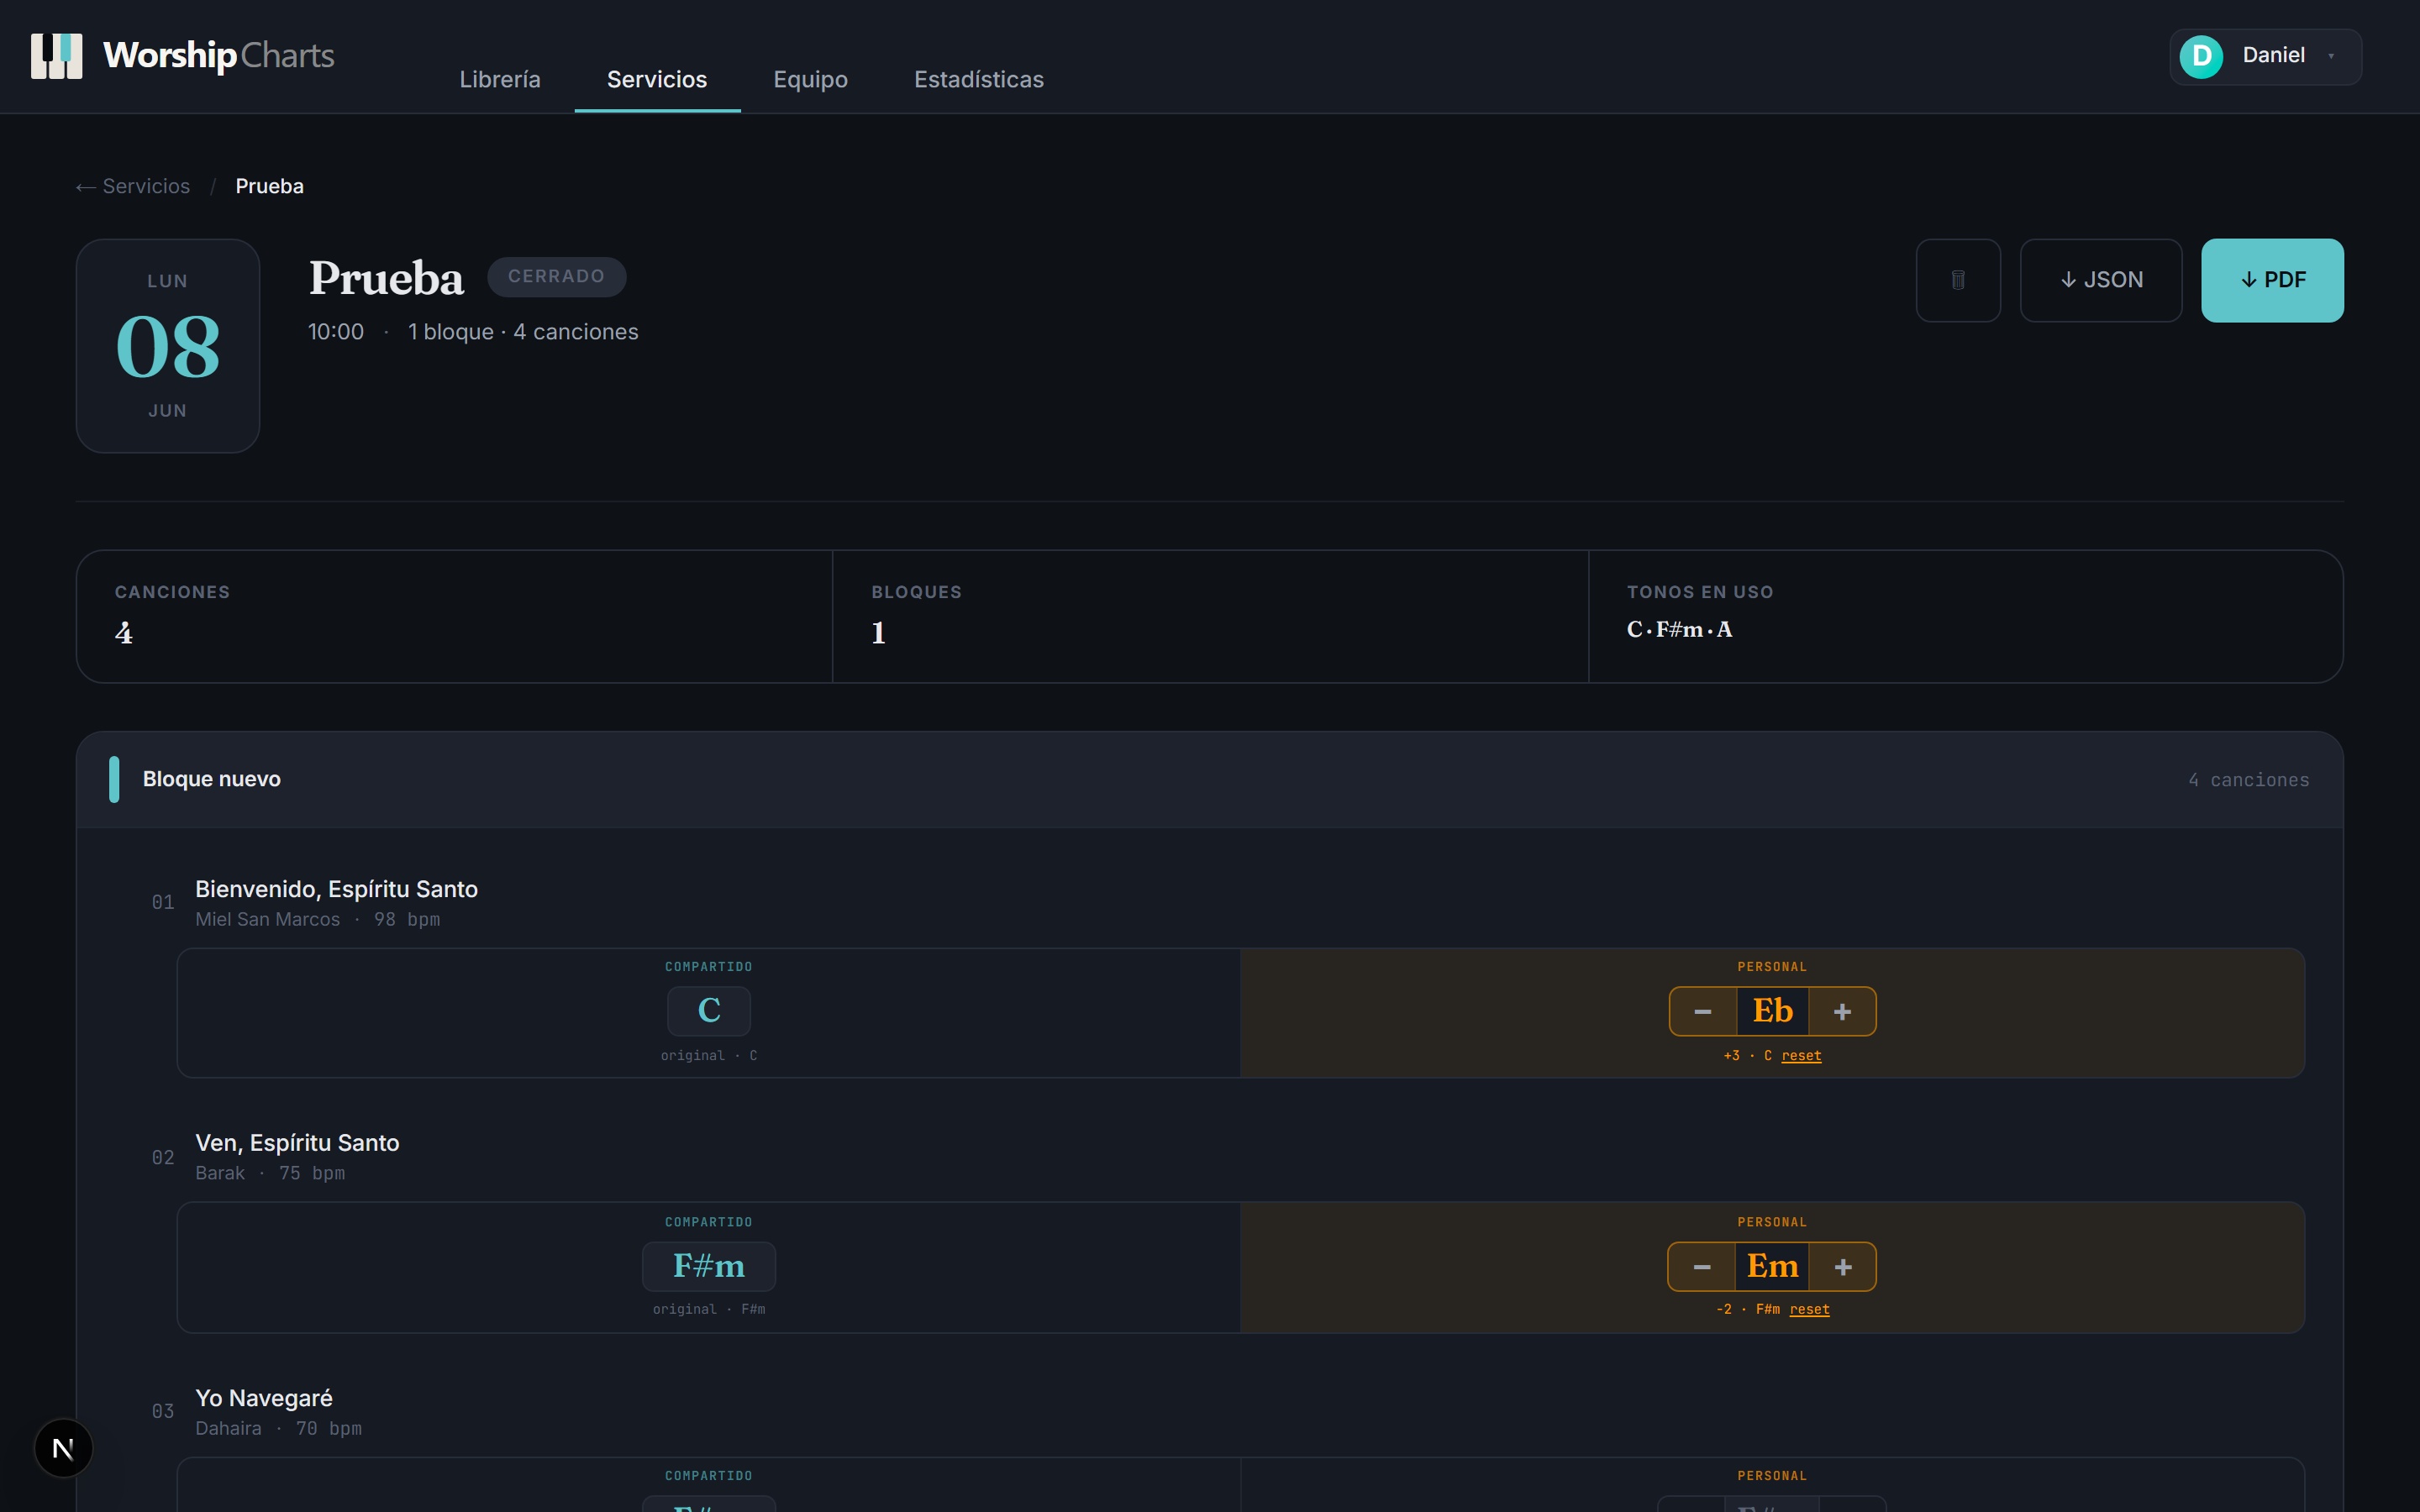Go back via the Servicios breadcrumb
This screenshot has width=2420, height=1512.
click(x=133, y=186)
